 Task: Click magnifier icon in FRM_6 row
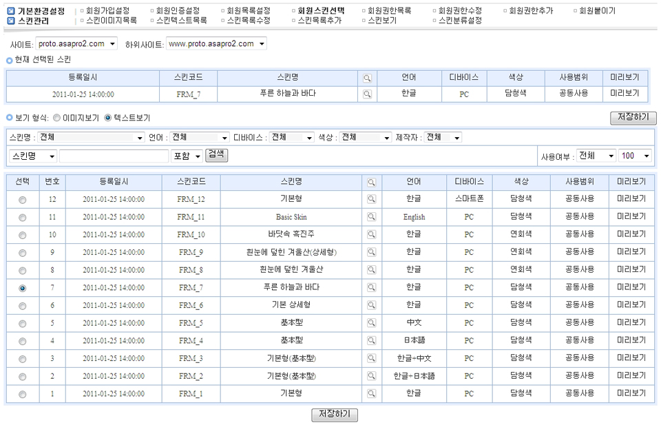371,306
